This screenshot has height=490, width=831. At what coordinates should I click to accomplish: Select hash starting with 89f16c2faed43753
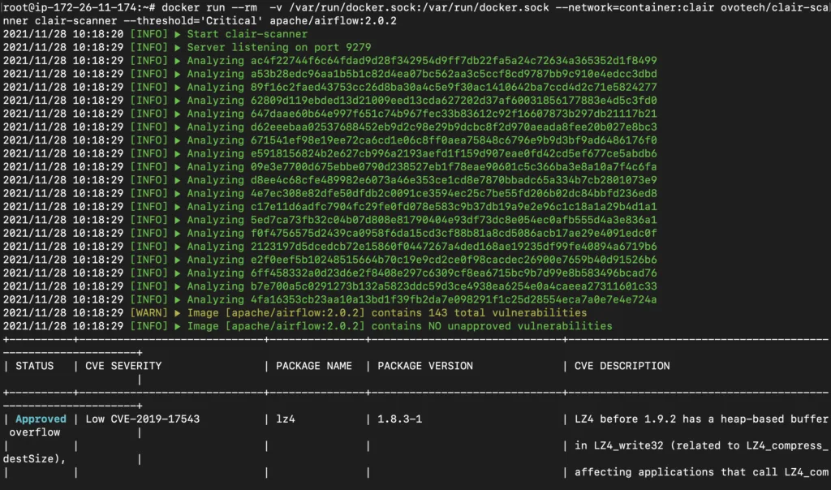point(454,87)
